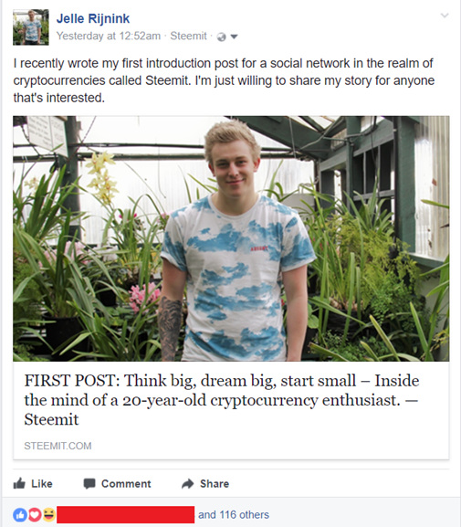
Task: View the 'and 116 others' reactions list
Action: point(234,514)
